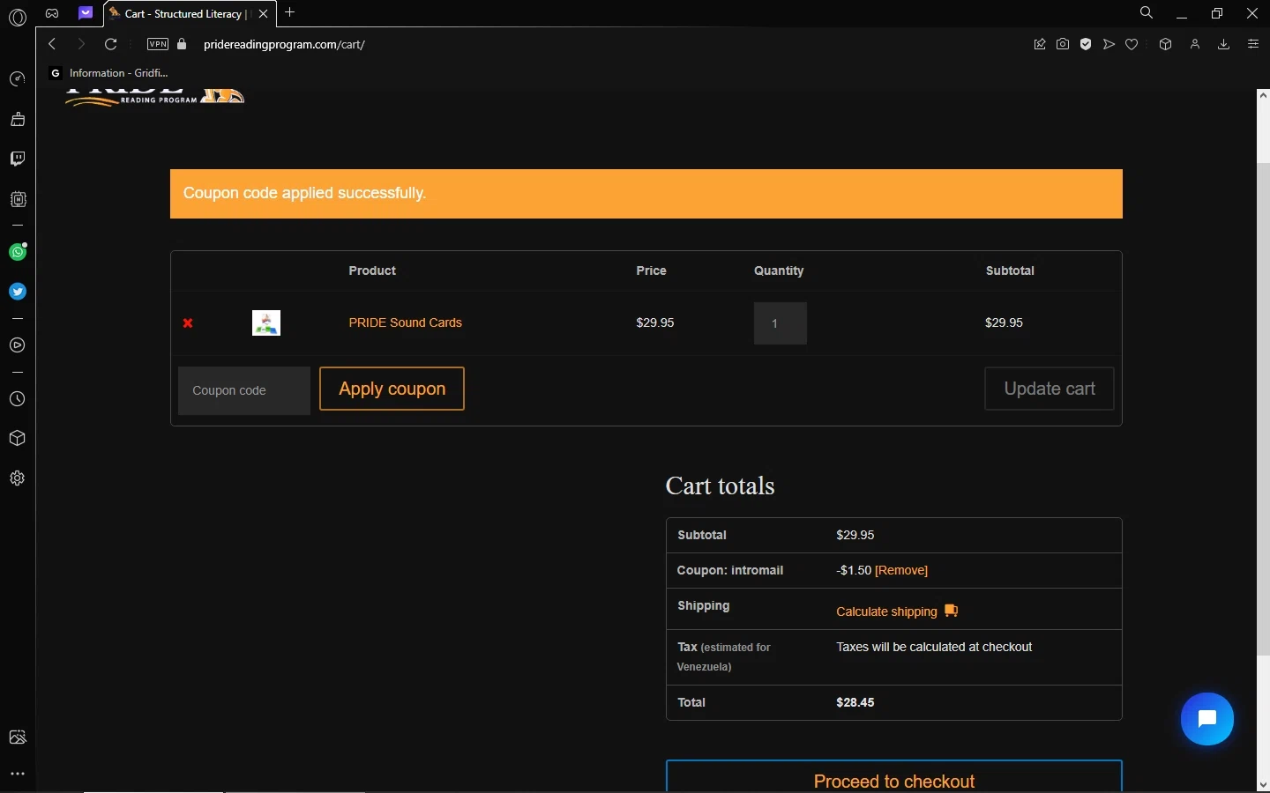Image resolution: width=1270 pixels, height=793 pixels.
Task: Expand Calculate shipping options
Action: point(886,611)
